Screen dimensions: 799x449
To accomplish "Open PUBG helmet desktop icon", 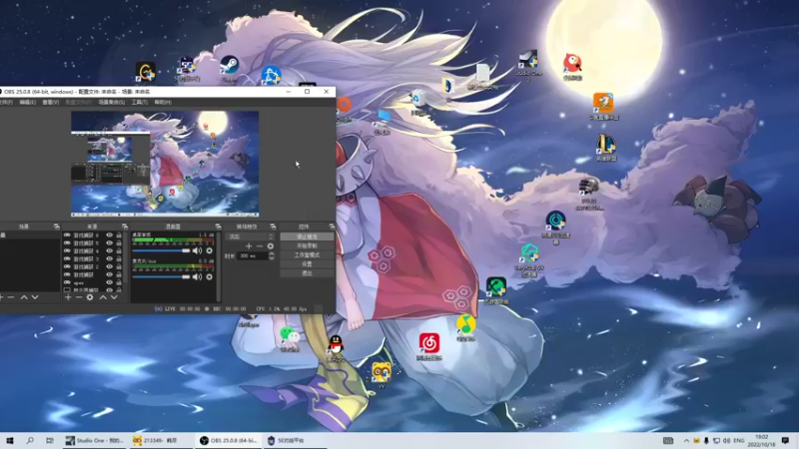I will [x=589, y=193].
